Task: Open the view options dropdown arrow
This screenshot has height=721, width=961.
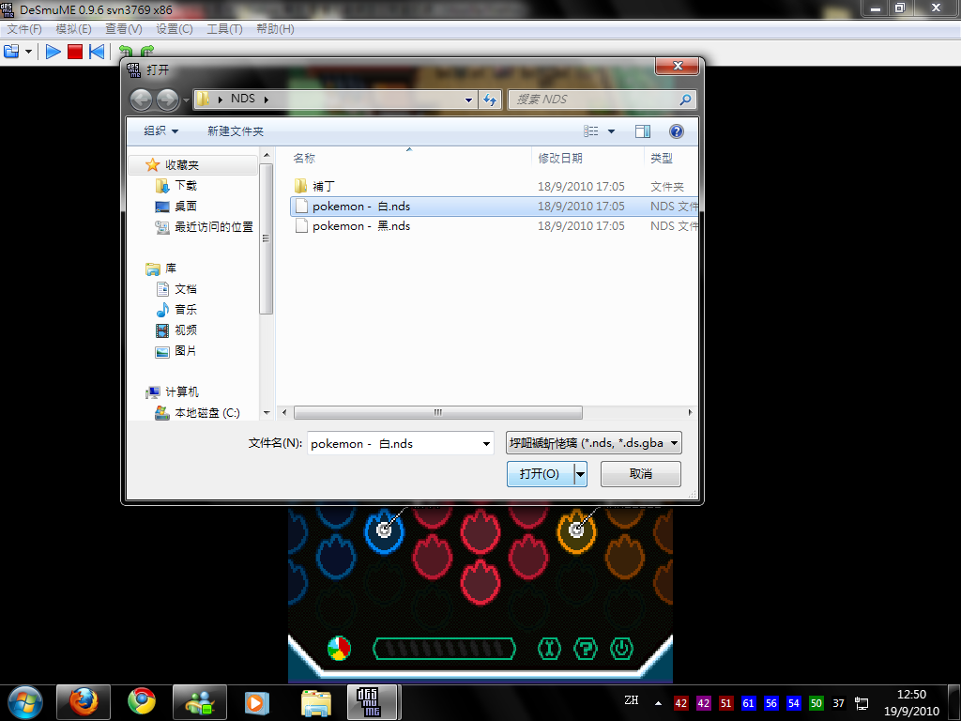Action: click(x=611, y=131)
